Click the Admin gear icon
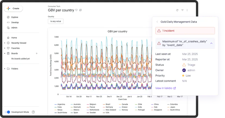The height and width of the screenshot is (118, 225). click(8, 28)
